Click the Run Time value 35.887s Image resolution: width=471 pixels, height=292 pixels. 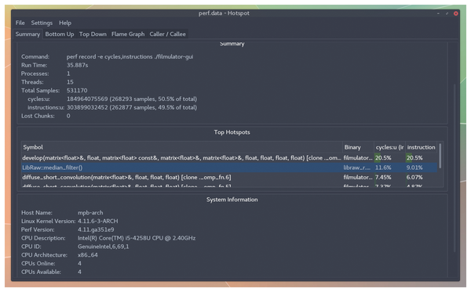point(77,65)
